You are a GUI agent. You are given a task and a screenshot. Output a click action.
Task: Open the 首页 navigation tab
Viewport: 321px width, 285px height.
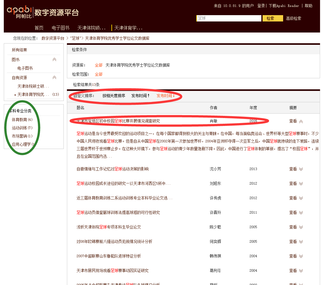(39, 28)
